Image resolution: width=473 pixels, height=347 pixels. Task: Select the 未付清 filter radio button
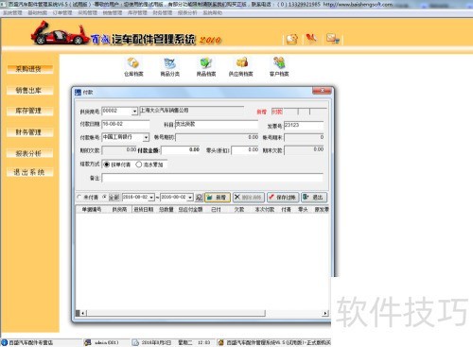click(x=79, y=197)
